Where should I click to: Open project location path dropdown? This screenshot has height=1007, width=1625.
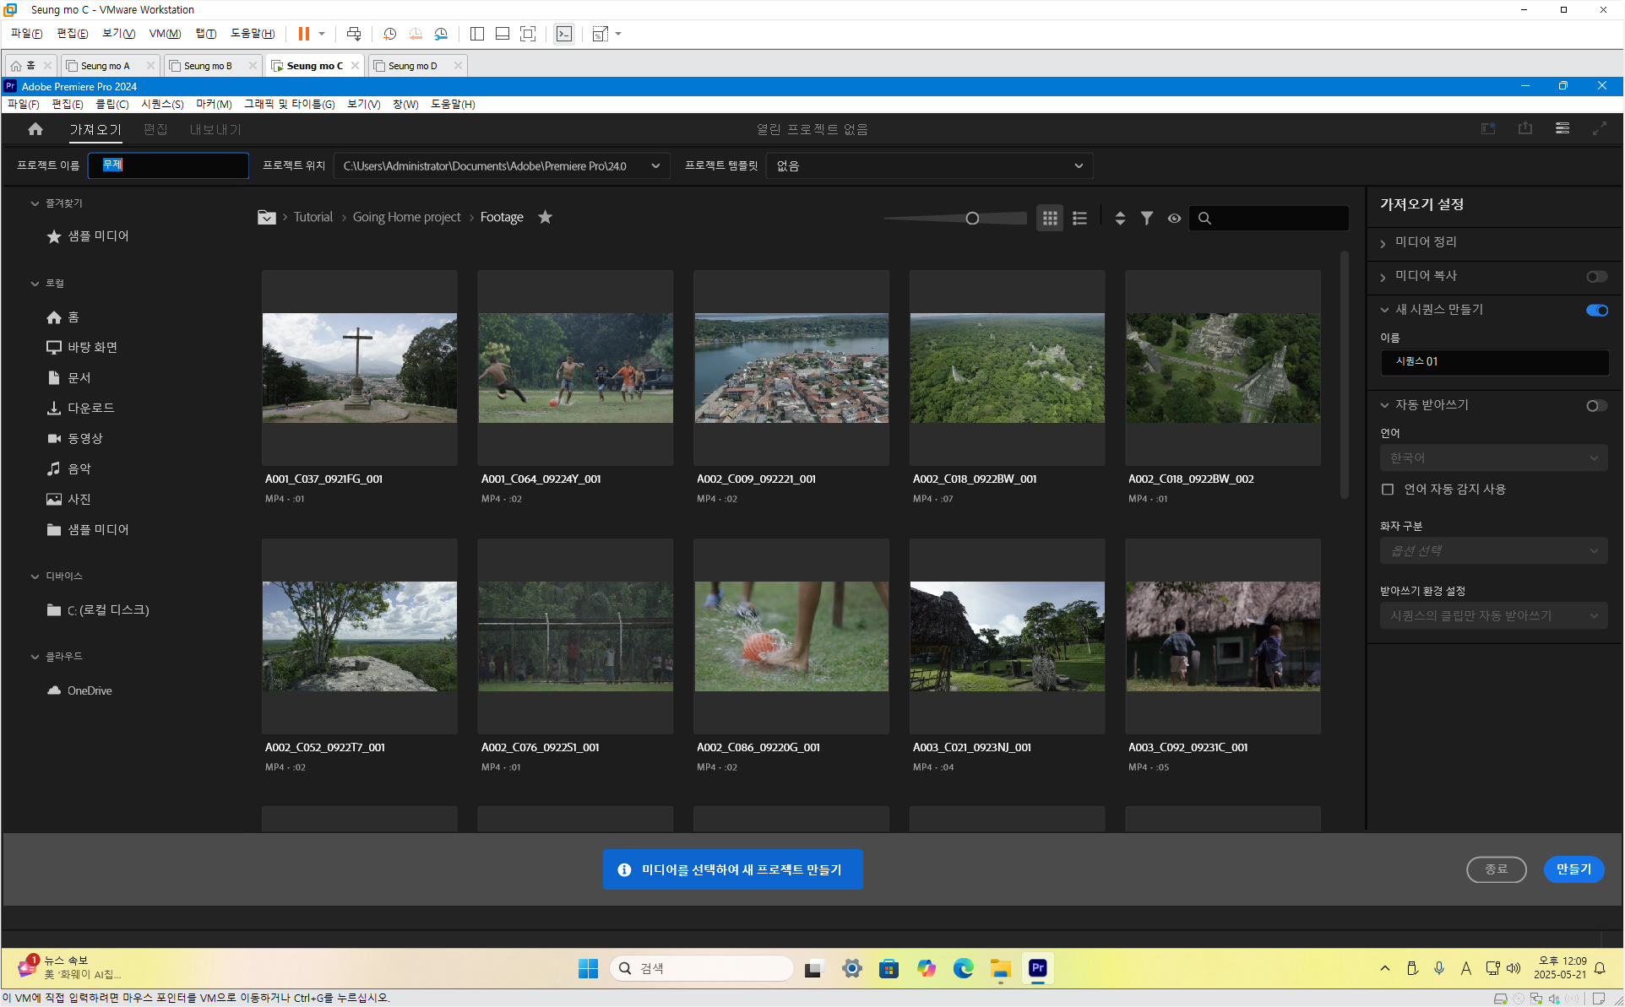pyautogui.click(x=655, y=166)
